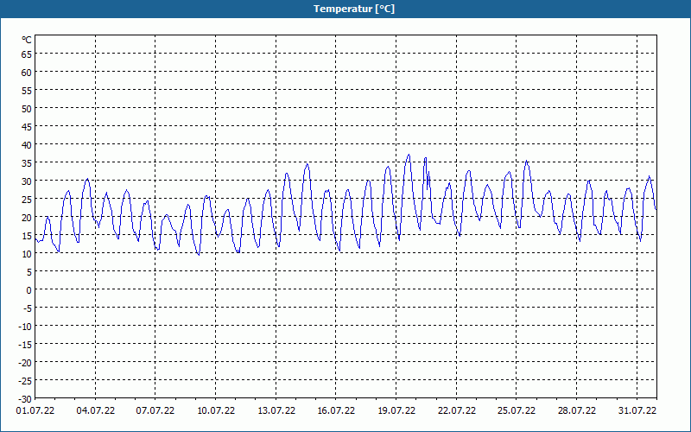Select the -5 y-axis label
This screenshot has height=432, width=691.
click(x=28, y=308)
